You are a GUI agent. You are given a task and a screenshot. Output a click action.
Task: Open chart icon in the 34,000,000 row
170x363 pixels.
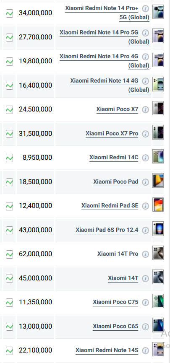click(9, 13)
